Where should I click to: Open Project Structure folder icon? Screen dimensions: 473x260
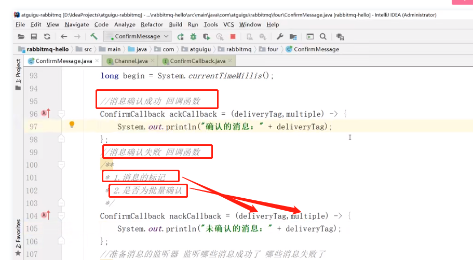coord(293,37)
